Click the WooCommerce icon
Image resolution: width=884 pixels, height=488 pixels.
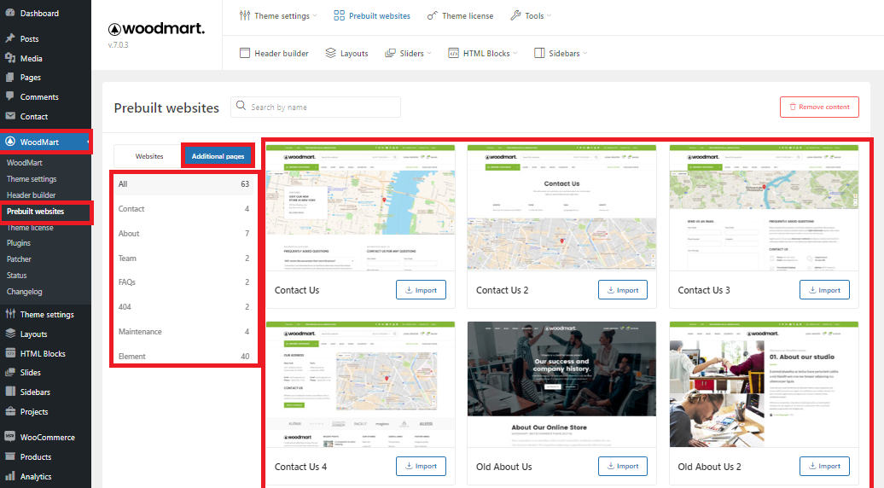10,437
